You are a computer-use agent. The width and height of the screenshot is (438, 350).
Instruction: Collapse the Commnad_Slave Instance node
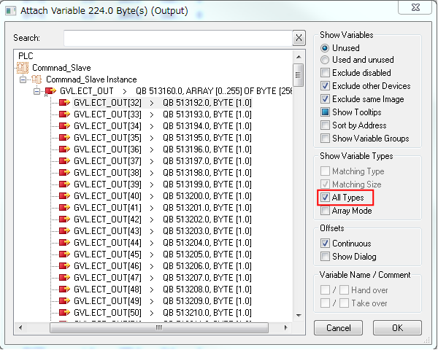24,79
